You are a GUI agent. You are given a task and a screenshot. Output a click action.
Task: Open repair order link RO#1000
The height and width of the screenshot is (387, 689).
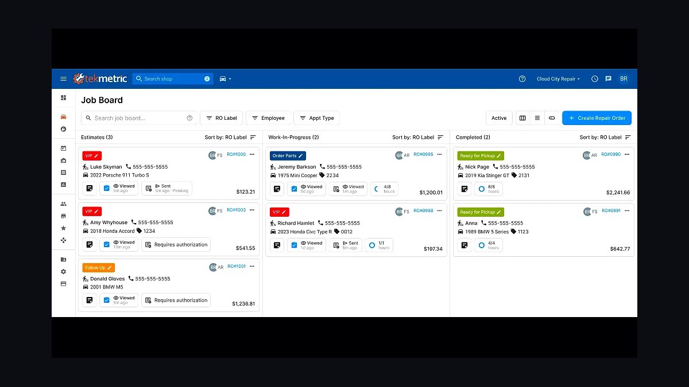pos(236,154)
